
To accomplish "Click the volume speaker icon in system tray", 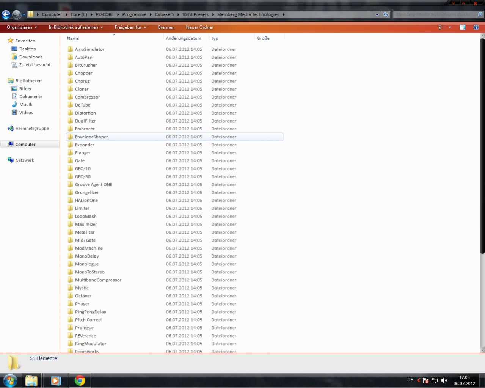I will point(444,380).
